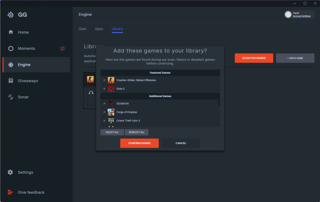Click the Counter-Strike: Global Offensive label
Viewport: 320px width, 202px height.
pos(136,80)
